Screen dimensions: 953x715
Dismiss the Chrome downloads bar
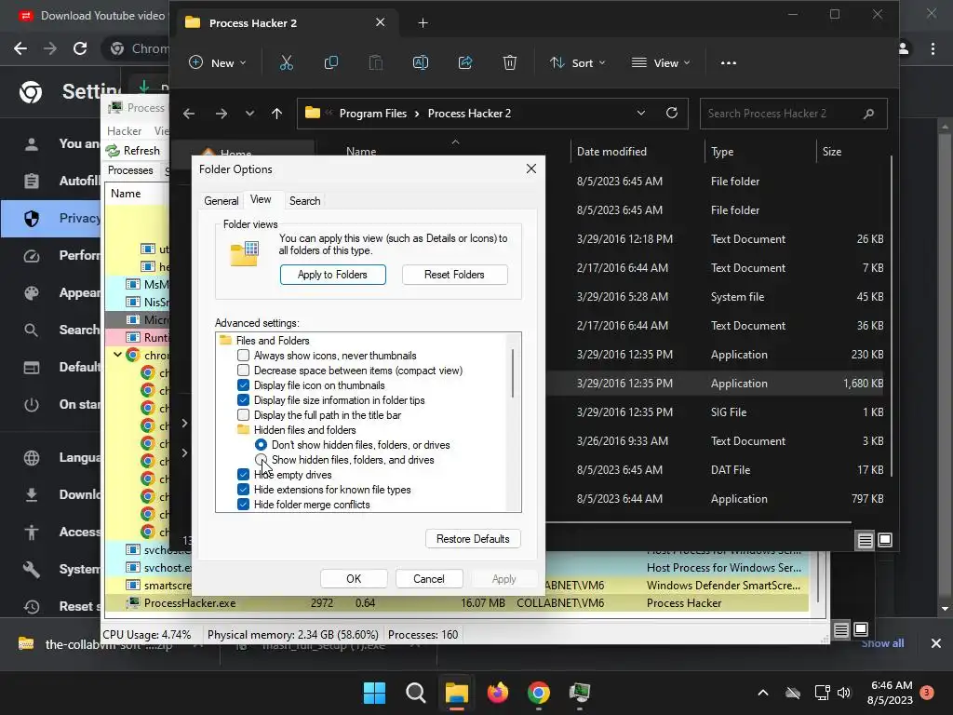pyautogui.click(x=936, y=643)
